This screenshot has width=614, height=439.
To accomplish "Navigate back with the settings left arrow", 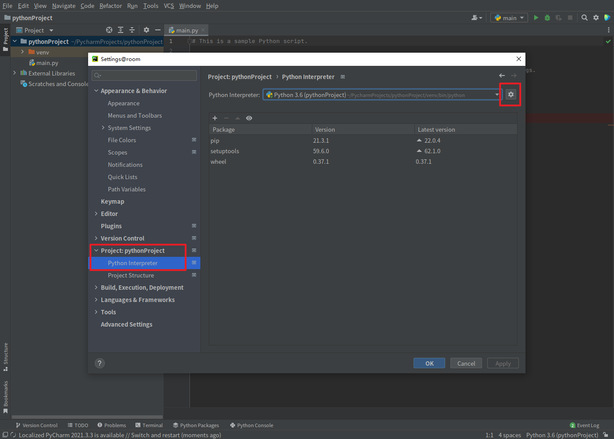I will (x=502, y=76).
